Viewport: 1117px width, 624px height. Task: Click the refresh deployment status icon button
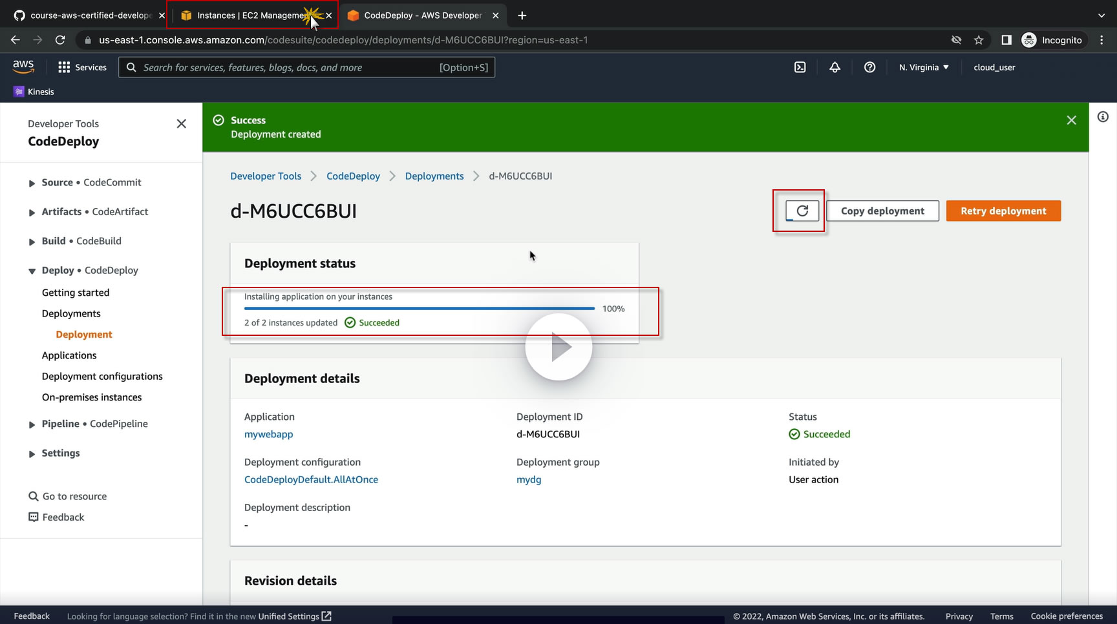pyautogui.click(x=802, y=211)
